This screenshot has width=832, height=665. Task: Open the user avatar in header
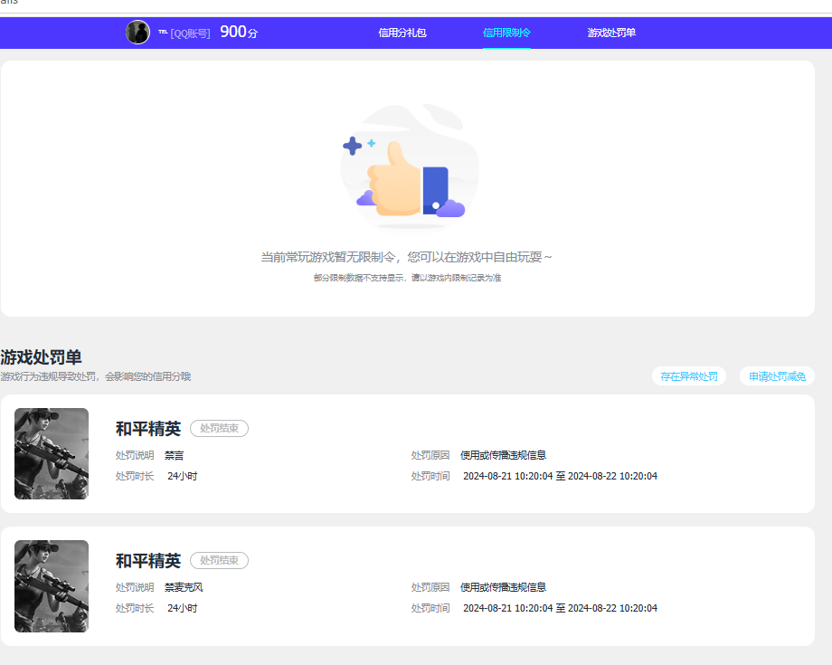coord(138,33)
